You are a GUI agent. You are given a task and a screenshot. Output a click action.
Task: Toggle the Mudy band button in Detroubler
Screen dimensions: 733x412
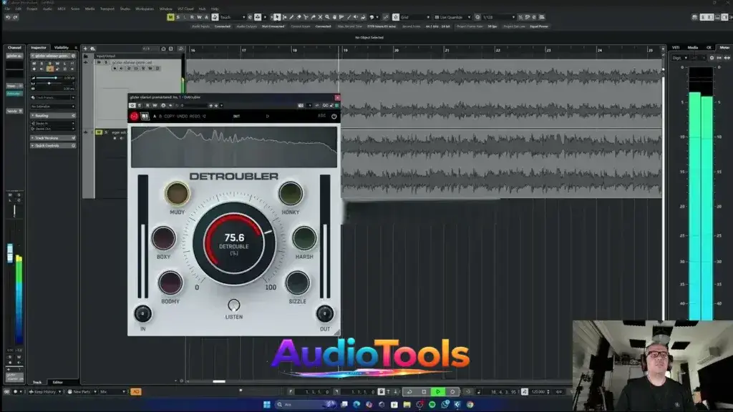[x=177, y=193]
